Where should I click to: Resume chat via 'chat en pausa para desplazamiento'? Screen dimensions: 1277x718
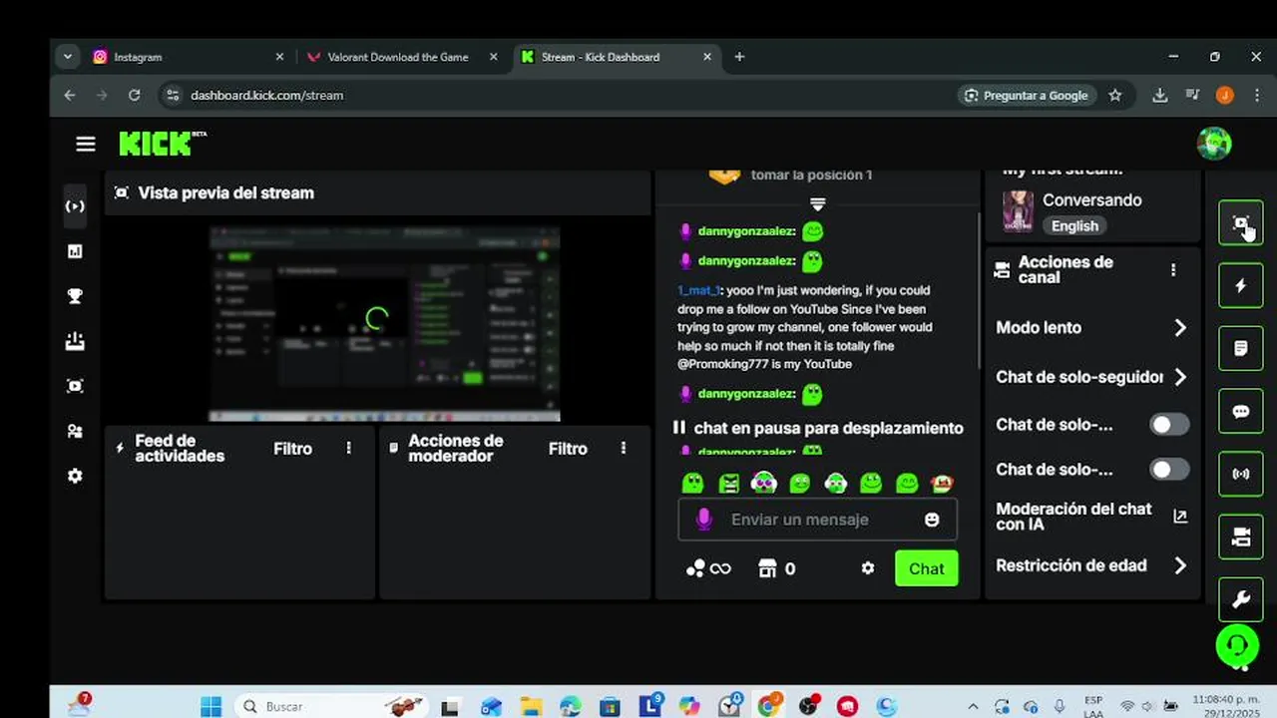pos(818,428)
